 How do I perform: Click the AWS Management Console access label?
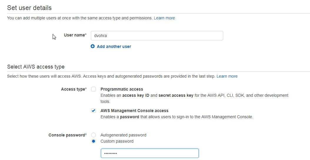click(134, 111)
